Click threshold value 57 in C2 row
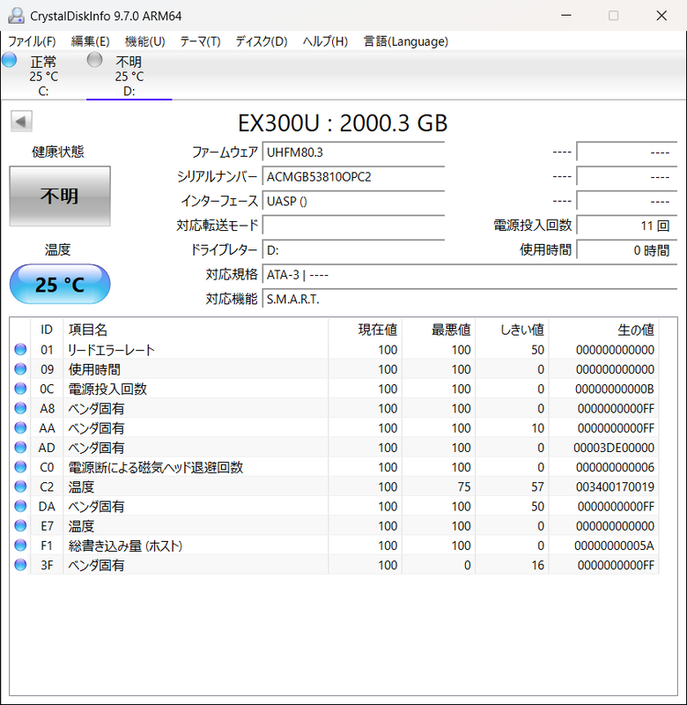This screenshot has width=687, height=705. (x=537, y=487)
